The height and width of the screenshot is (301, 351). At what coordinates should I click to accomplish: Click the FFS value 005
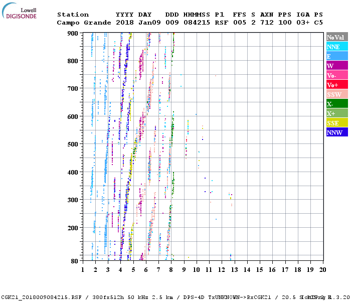(x=240, y=23)
